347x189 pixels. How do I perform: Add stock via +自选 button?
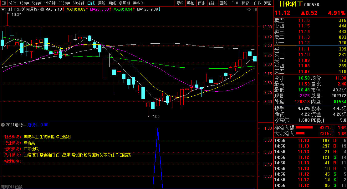257,3
